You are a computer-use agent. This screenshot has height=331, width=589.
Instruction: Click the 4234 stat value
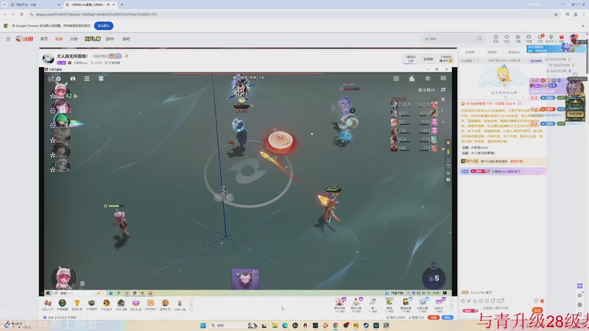click(x=425, y=113)
